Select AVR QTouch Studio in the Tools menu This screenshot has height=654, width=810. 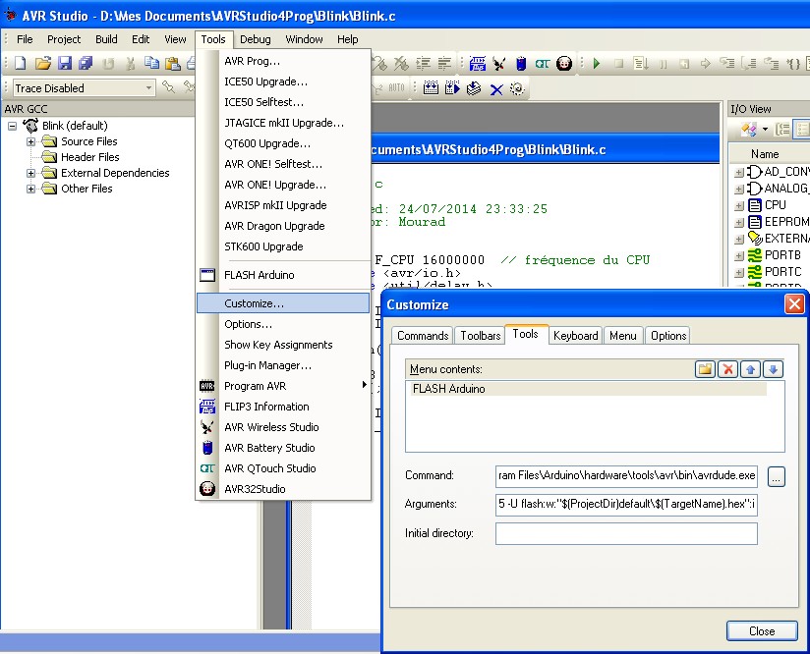point(283,468)
